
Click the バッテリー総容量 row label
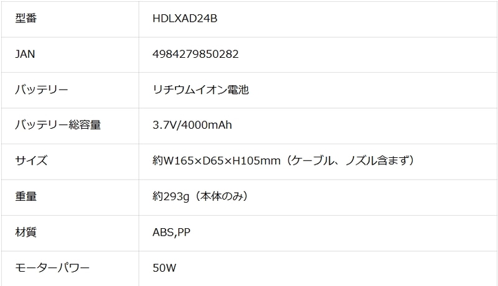coord(57,126)
